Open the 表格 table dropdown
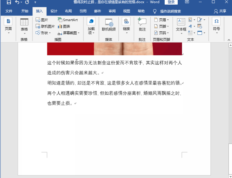This screenshot has width=232, height=178. [24, 25]
